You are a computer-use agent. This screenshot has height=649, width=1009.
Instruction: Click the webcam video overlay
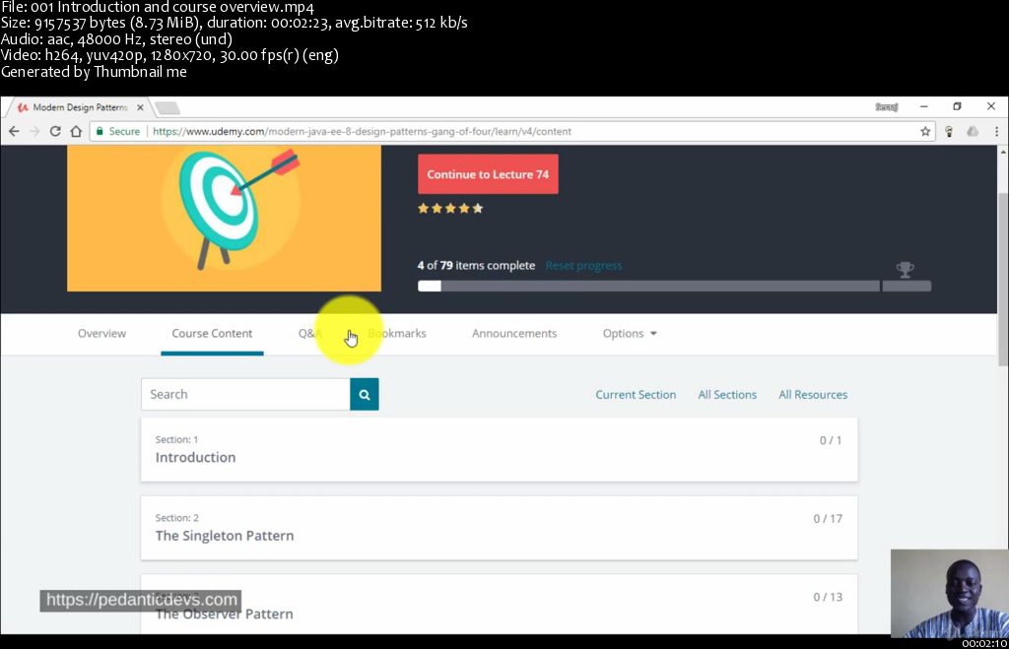[x=950, y=593]
